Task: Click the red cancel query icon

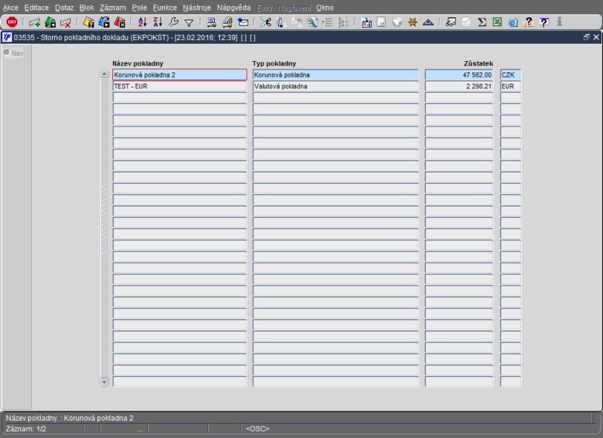Action: coord(120,23)
